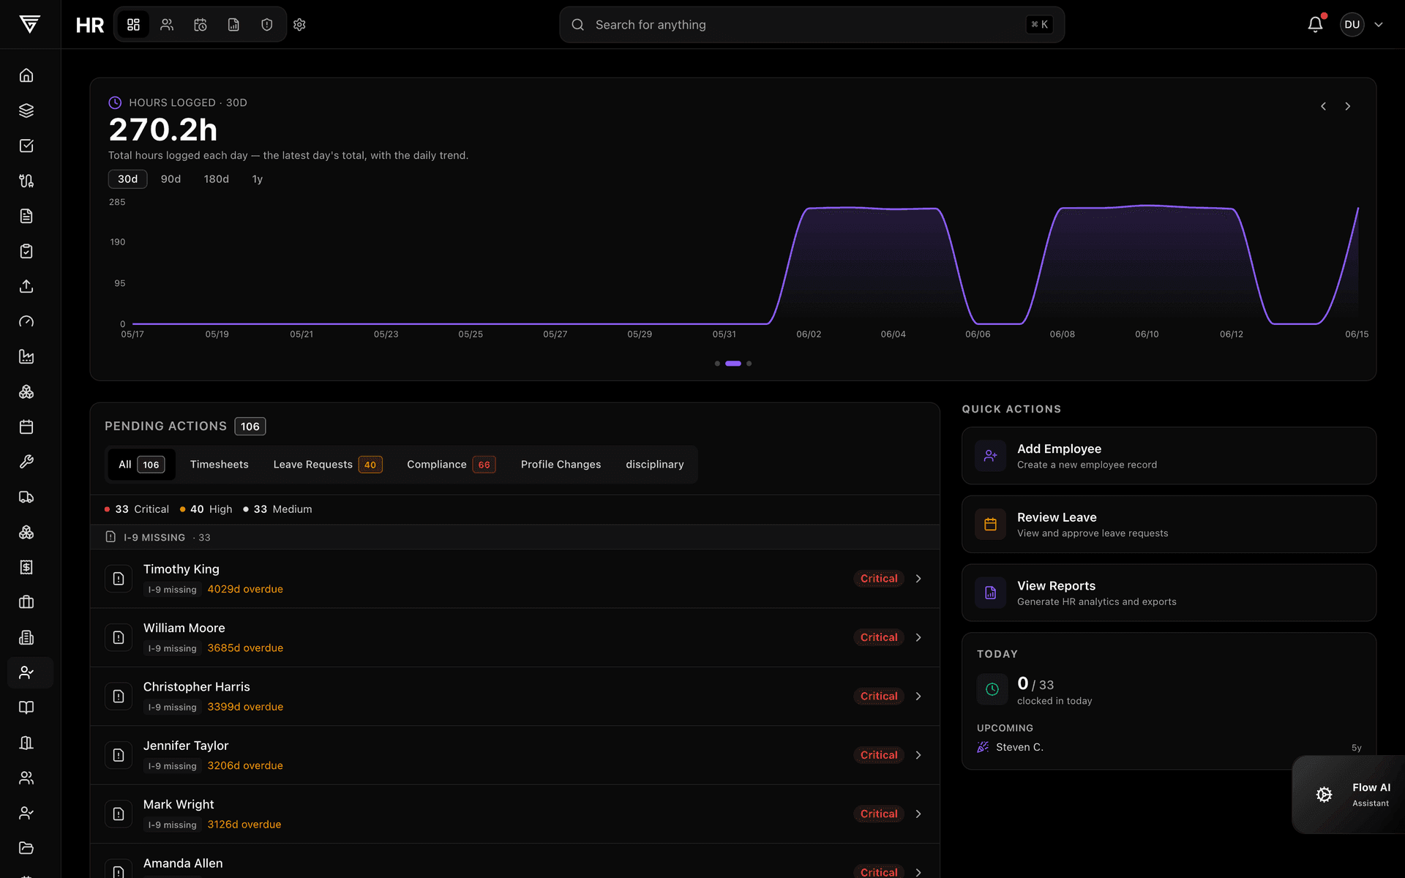
Task: Open View Reports quick action
Action: coord(1169,593)
